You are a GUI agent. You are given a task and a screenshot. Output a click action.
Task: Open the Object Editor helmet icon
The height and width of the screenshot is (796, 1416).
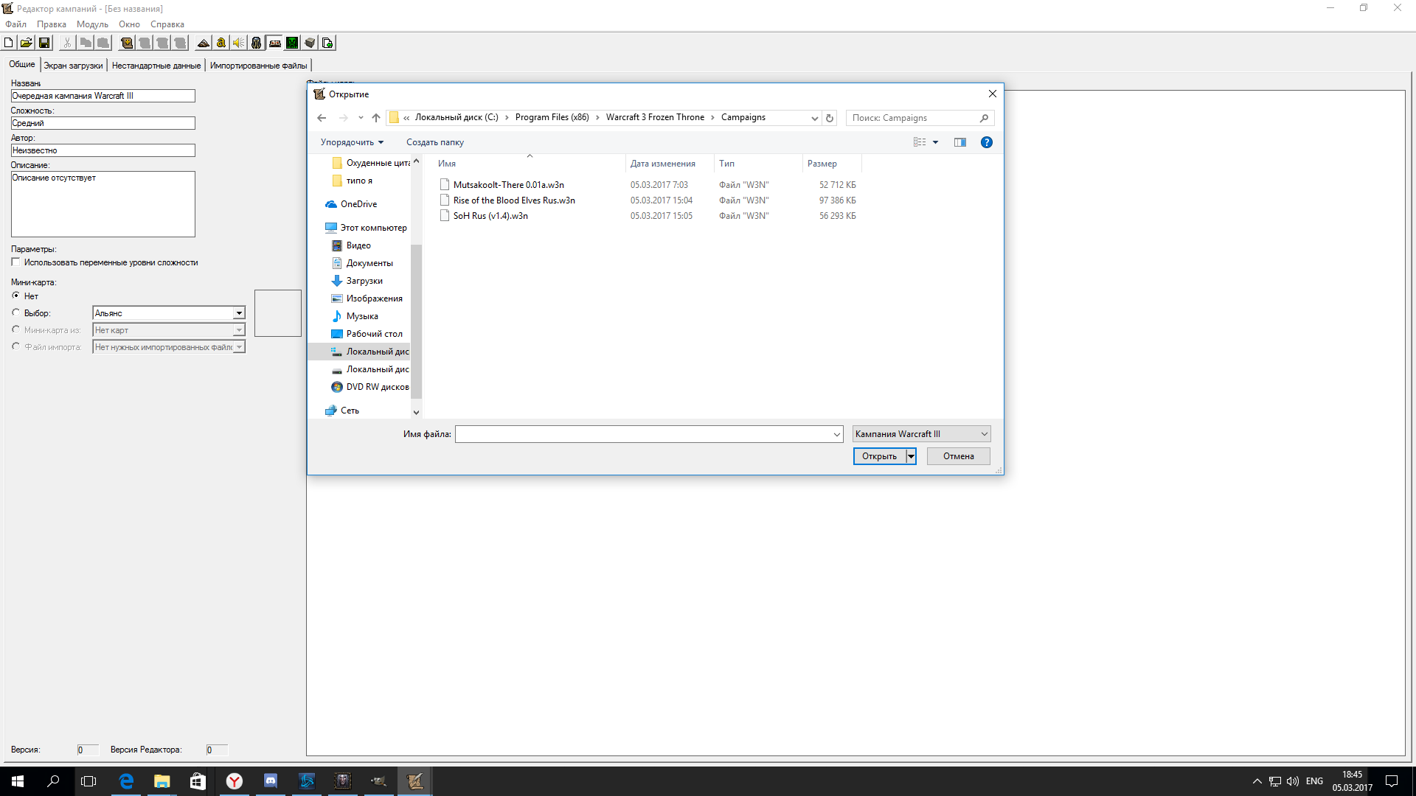click(x=256, y=43)
